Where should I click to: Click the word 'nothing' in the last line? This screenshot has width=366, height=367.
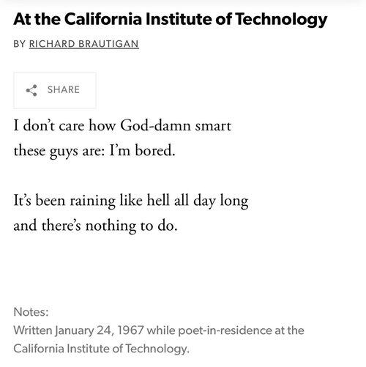pos(111,226)
